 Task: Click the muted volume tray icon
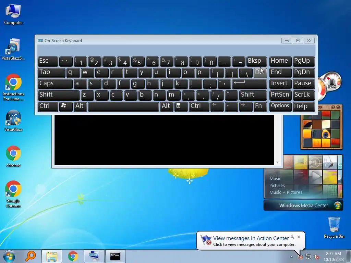(x=316, y=257)
